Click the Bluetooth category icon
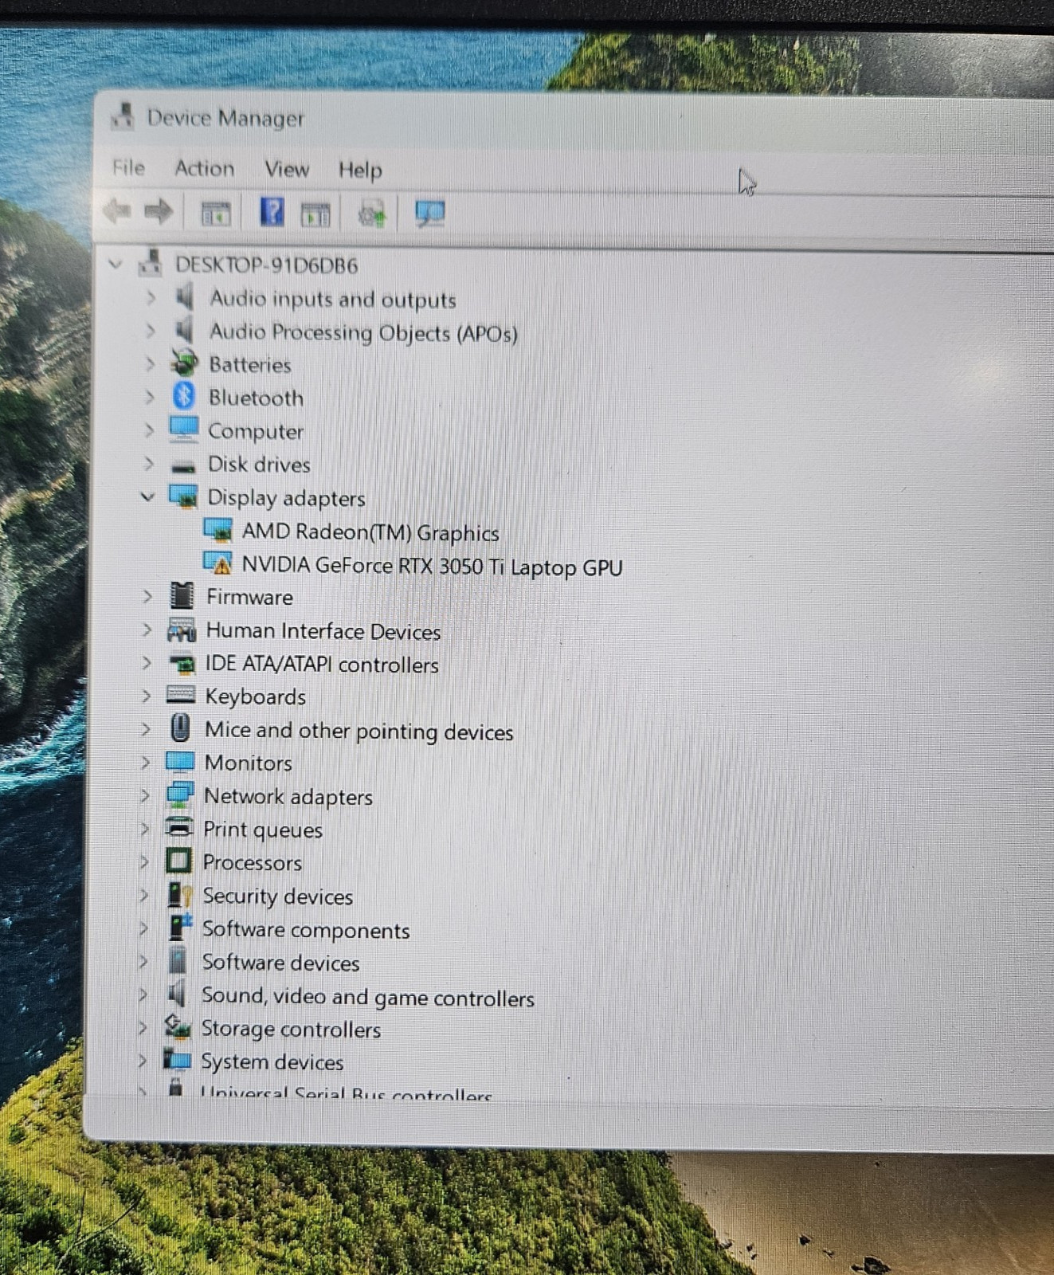 click(184, 395)
